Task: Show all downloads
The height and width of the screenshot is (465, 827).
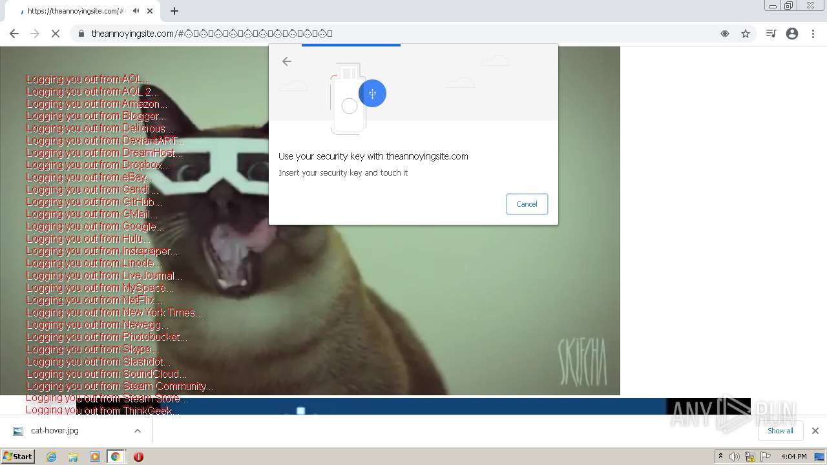Action: 780,431
